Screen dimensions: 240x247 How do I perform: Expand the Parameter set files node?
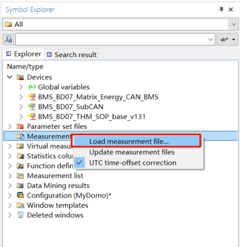(x=10, y=127)
